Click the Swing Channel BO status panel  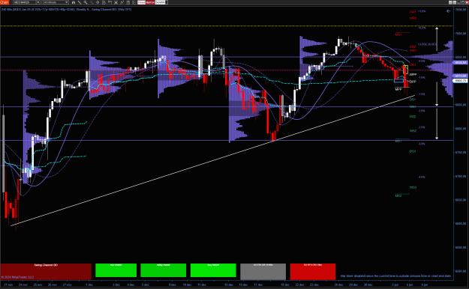coord(46,271)
